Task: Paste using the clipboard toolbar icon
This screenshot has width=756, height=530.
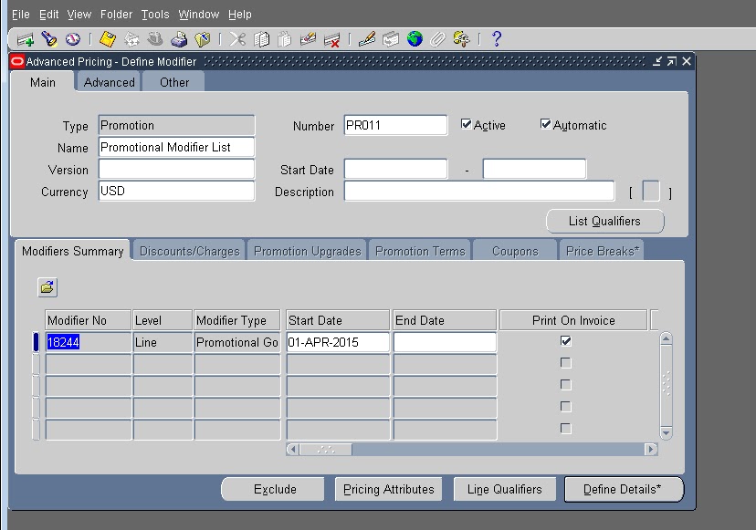Action: [285, 39]
